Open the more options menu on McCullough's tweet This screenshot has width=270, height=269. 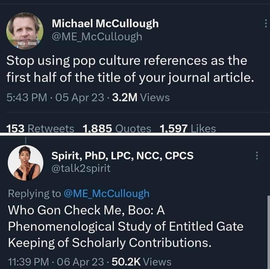click(266, 23)
